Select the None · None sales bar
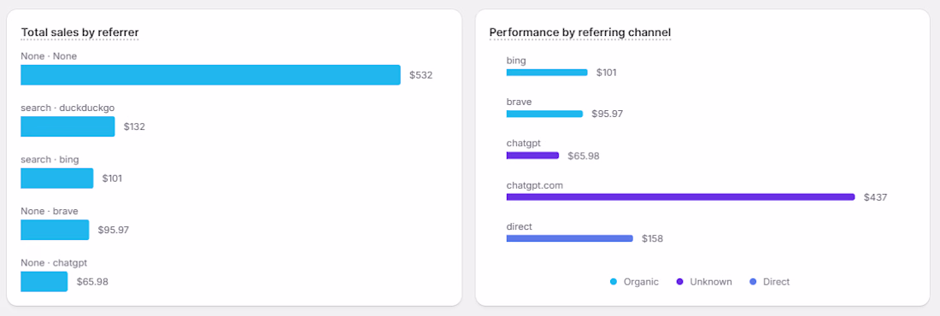This screenshot has width=940, height=316. 210,75
